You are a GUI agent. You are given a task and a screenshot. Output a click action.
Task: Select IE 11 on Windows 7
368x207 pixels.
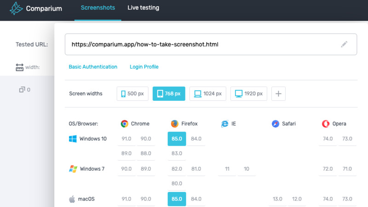227,169
